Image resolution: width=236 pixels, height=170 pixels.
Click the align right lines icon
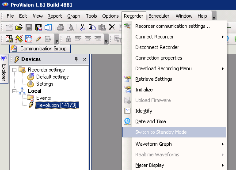tap(98, 39)
